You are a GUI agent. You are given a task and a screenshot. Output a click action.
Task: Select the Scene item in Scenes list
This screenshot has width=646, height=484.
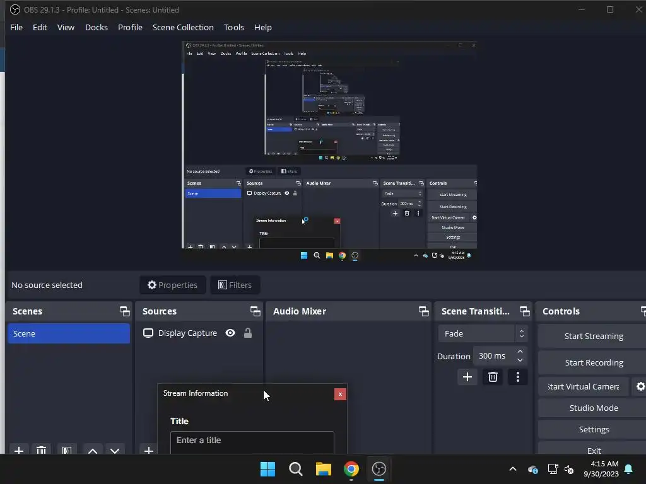pos(69,333)
